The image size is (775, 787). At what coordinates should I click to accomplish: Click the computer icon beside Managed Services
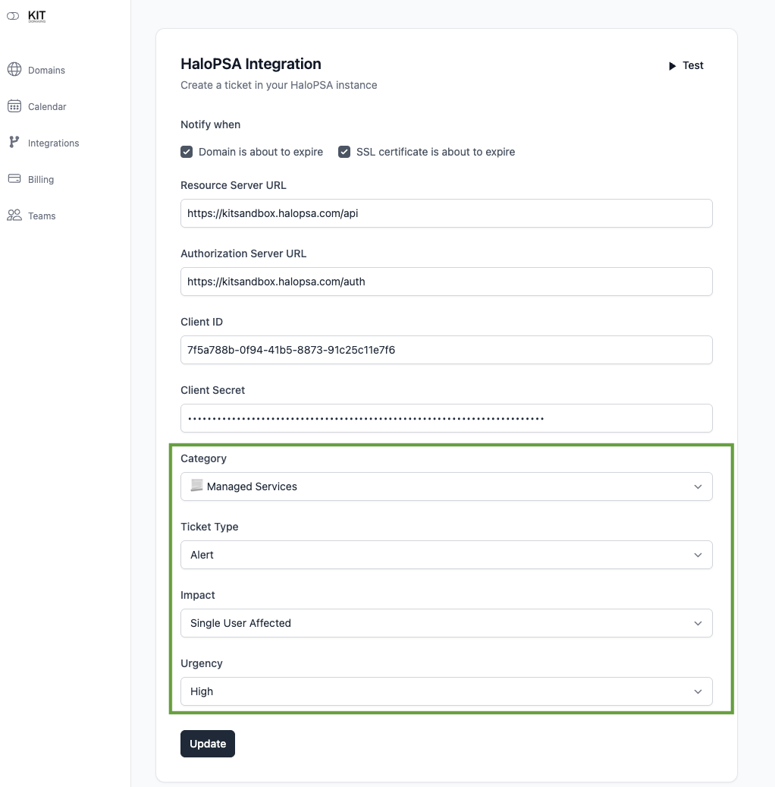click(x=196, y=486)
